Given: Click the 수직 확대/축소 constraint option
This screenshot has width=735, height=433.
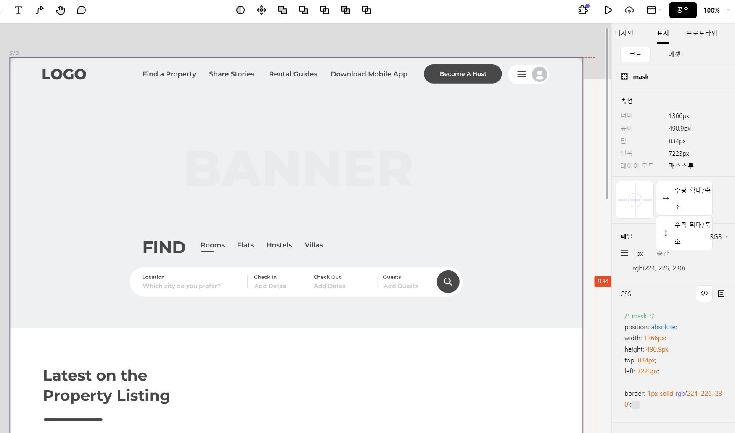Looking at the screenshot, I should 684,233.
